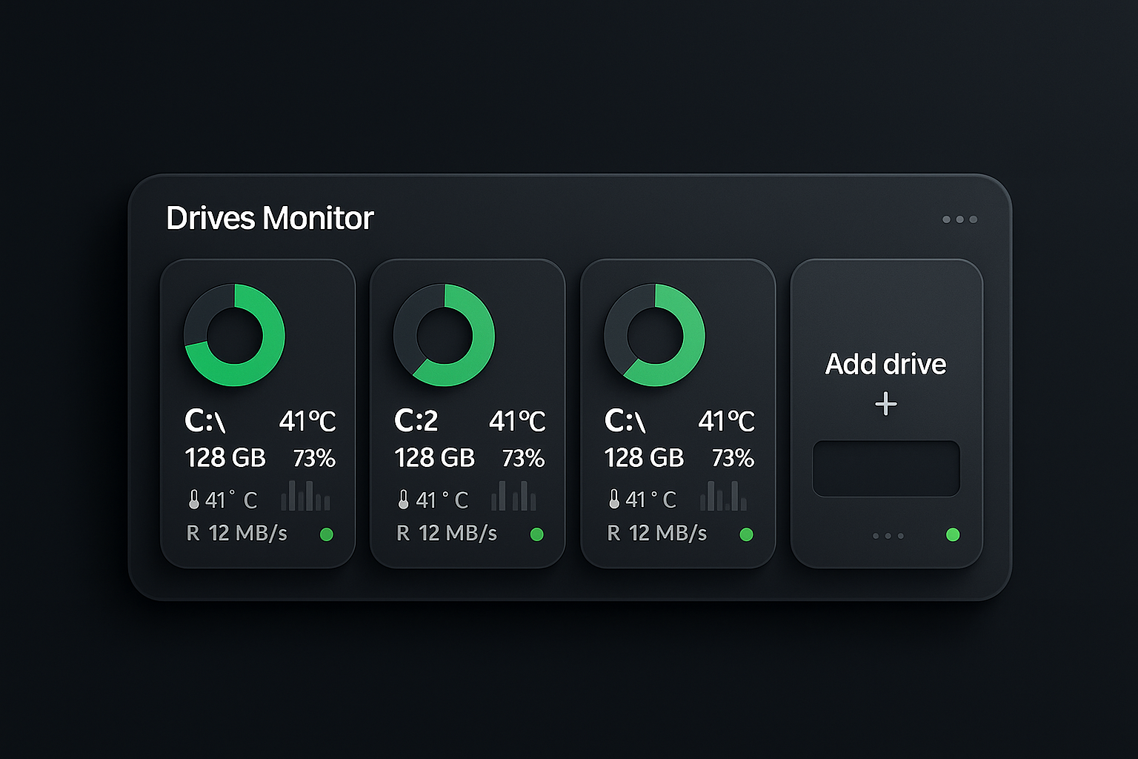Click the activity bar graph on the C:2 card
1138x759 pixels.
coord(513,496)
